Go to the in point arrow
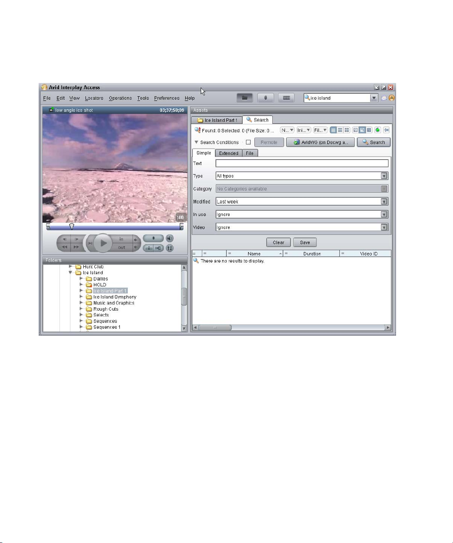The image size is (453, 543). tap(136, 239)
